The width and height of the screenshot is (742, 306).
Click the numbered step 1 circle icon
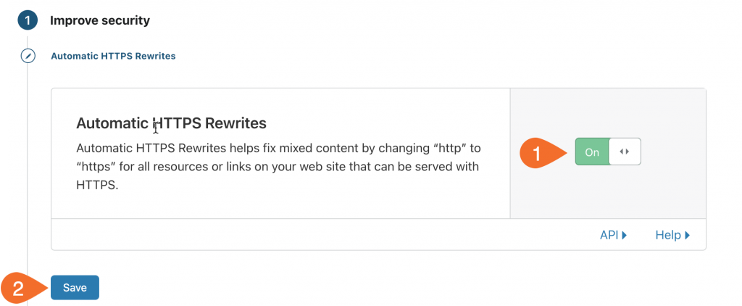28,20
